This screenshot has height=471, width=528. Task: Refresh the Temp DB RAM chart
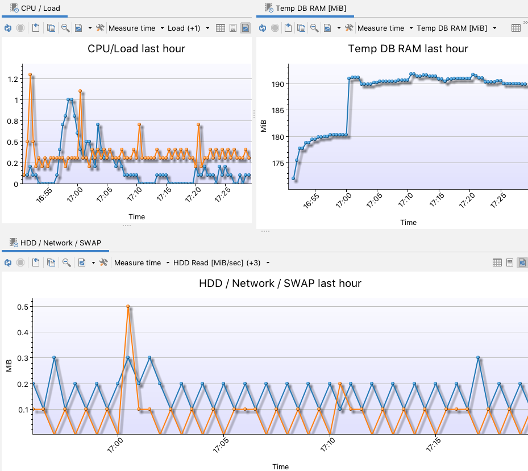[x=263, y=28]
